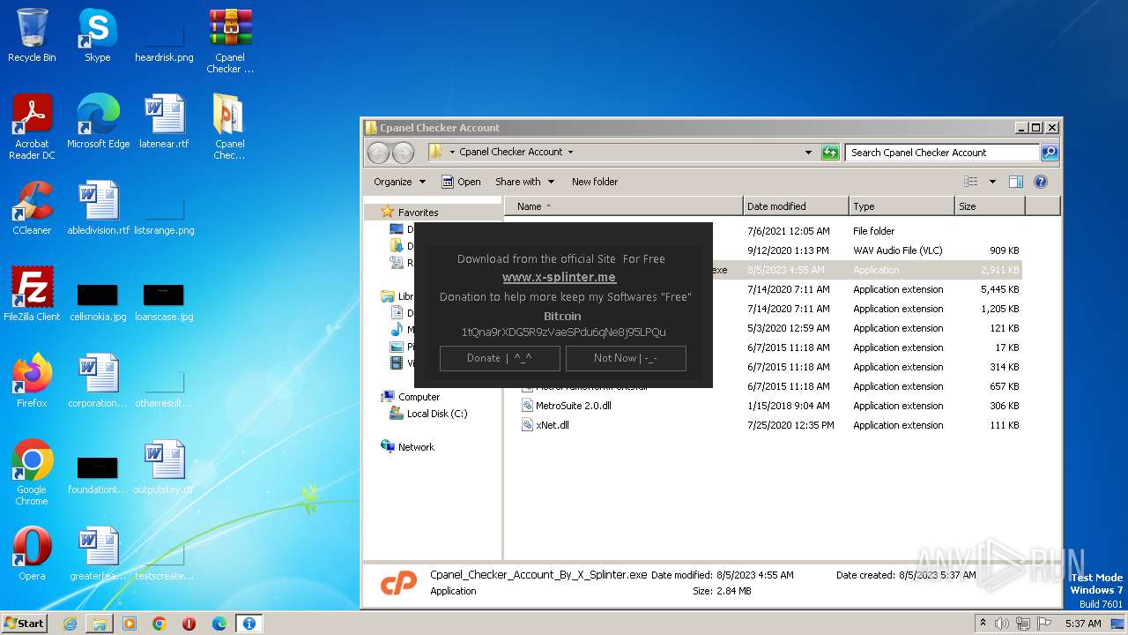The height and width of the screenshot is (635, 1128).
Task: Open the Start menu
Action: tap(25, 623)
